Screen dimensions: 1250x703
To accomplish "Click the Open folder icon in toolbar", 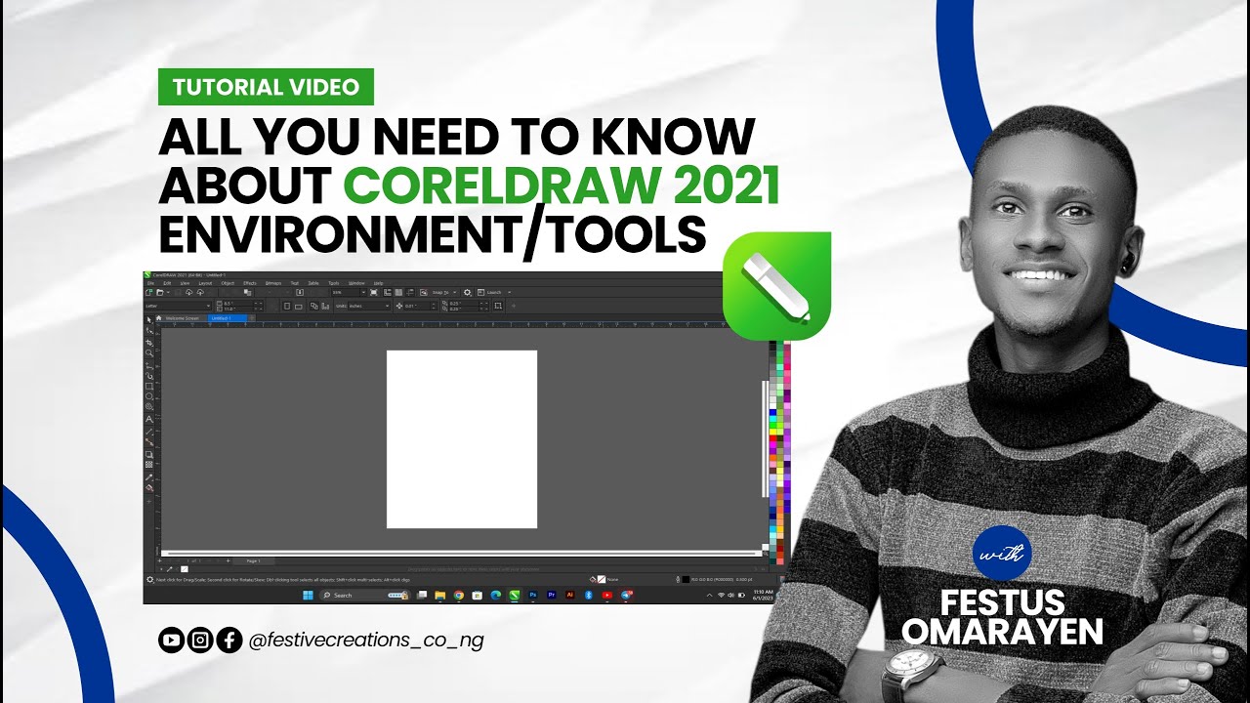I will point(159,292).
